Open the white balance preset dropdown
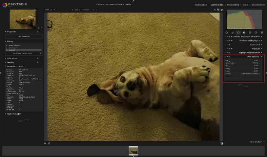 [250, 73]
